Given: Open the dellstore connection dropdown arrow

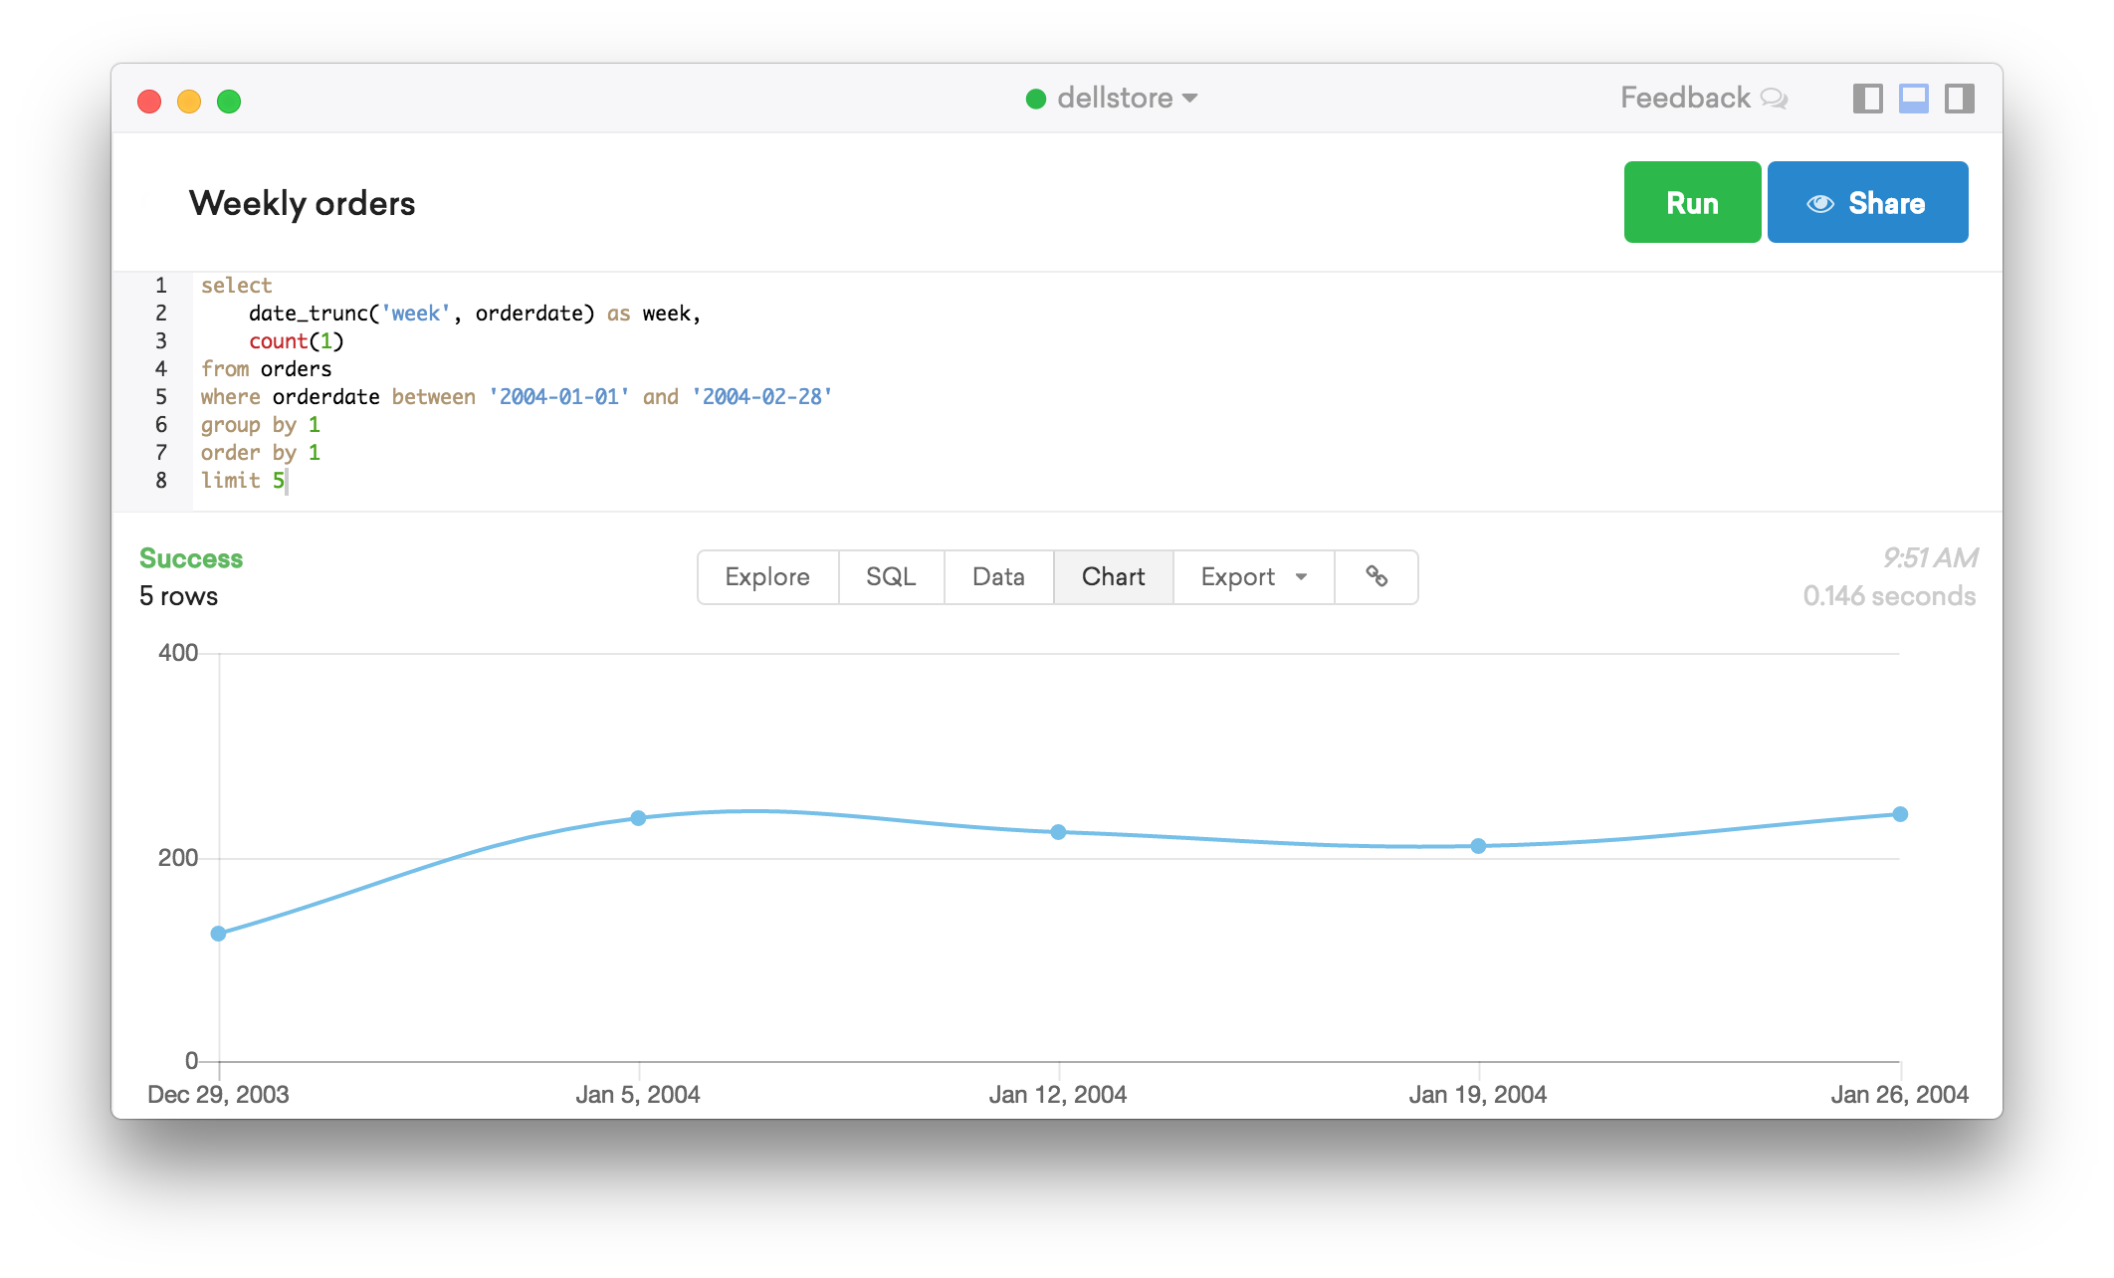Looking at the screenshot, I should 1190,99.
